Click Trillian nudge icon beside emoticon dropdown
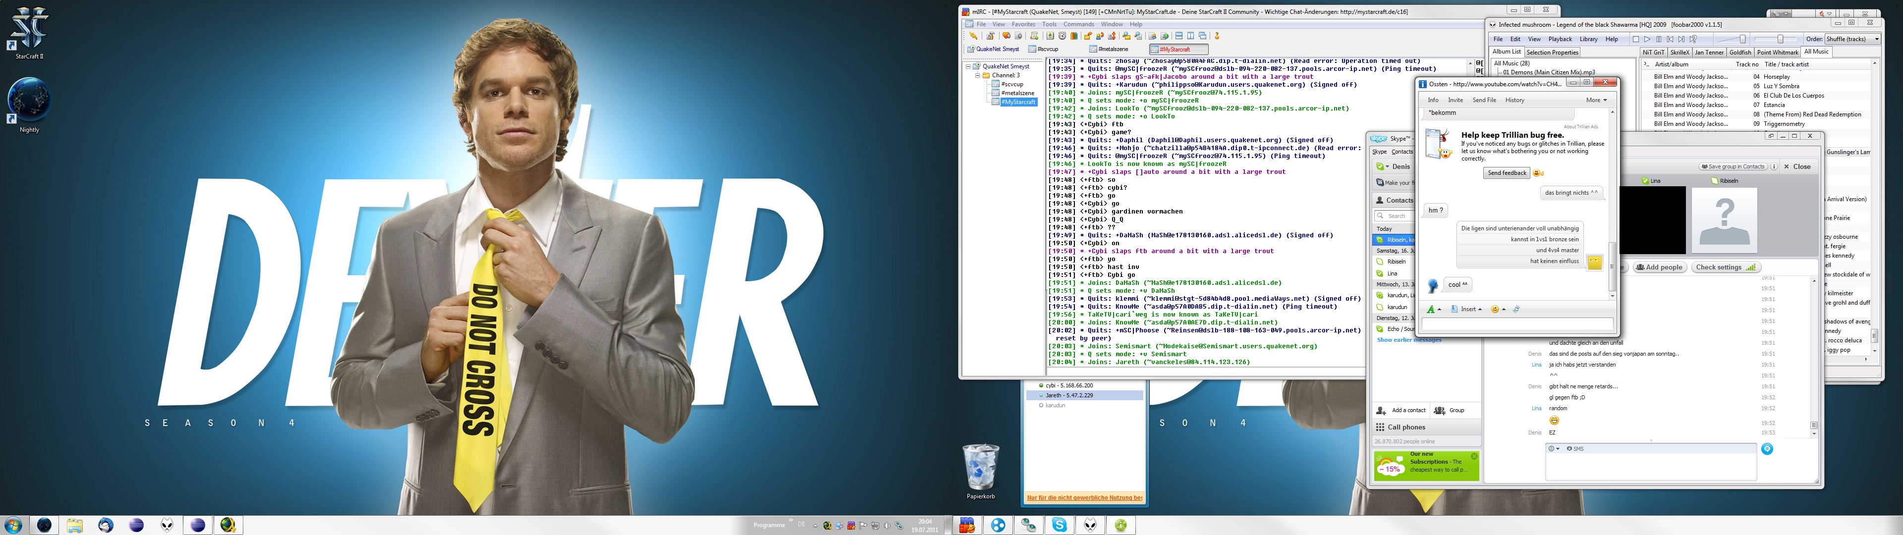 [1516, 310]
